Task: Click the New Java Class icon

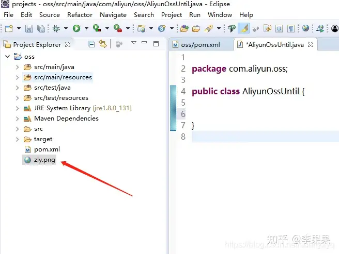Action: [162, 28]
